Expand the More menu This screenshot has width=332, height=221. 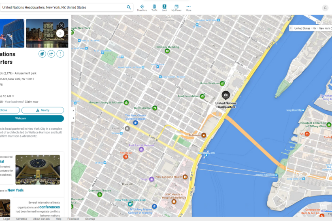click(188, 8)
